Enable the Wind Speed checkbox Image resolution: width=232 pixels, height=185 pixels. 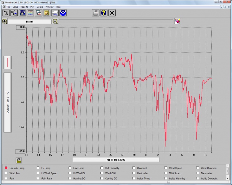tap(166, 168)
